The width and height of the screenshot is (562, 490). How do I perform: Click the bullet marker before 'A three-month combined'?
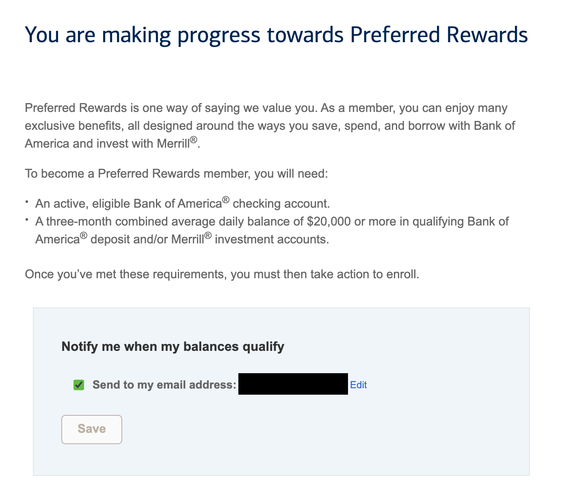pos(27,219)
